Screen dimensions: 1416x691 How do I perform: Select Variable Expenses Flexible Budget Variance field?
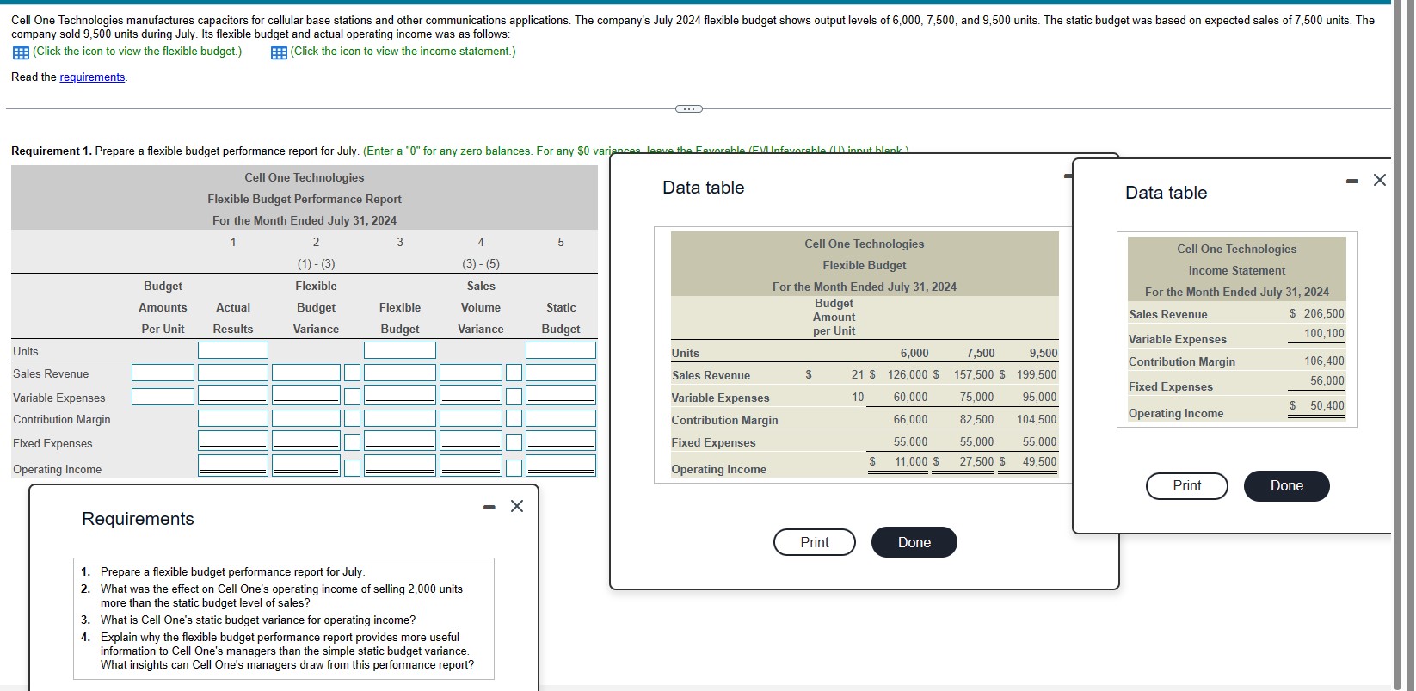point(306,395)
